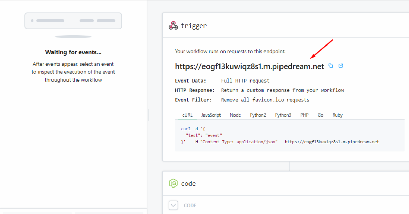This screenshot has height=214, width=409.
Task: Click the Node.js code step icon
Action: pos(173,183)
